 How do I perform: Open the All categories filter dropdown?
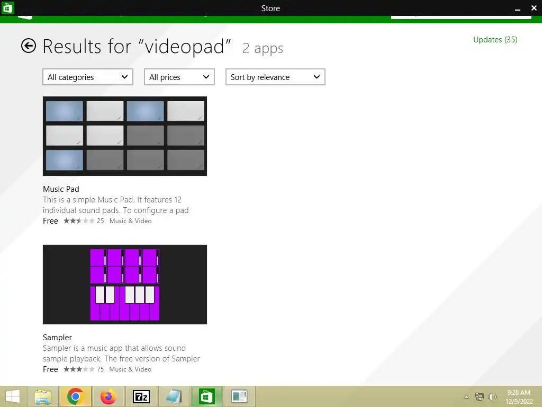click(x=88, y=77)
